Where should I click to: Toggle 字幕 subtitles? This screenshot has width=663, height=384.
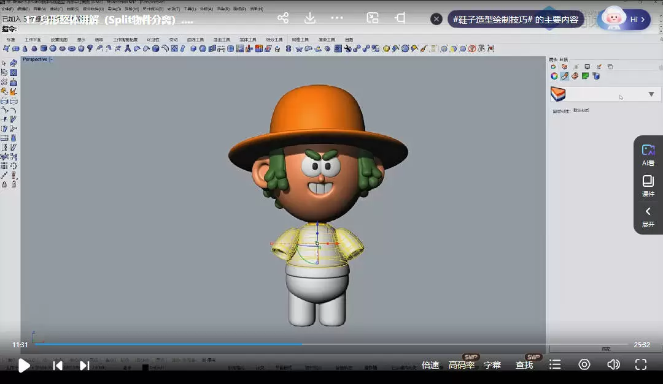(492, 365)
